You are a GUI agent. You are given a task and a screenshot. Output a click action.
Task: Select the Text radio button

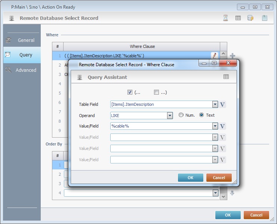coord(202,115)
